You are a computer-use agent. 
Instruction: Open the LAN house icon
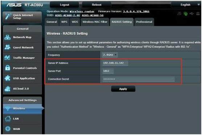click(8, 118)
